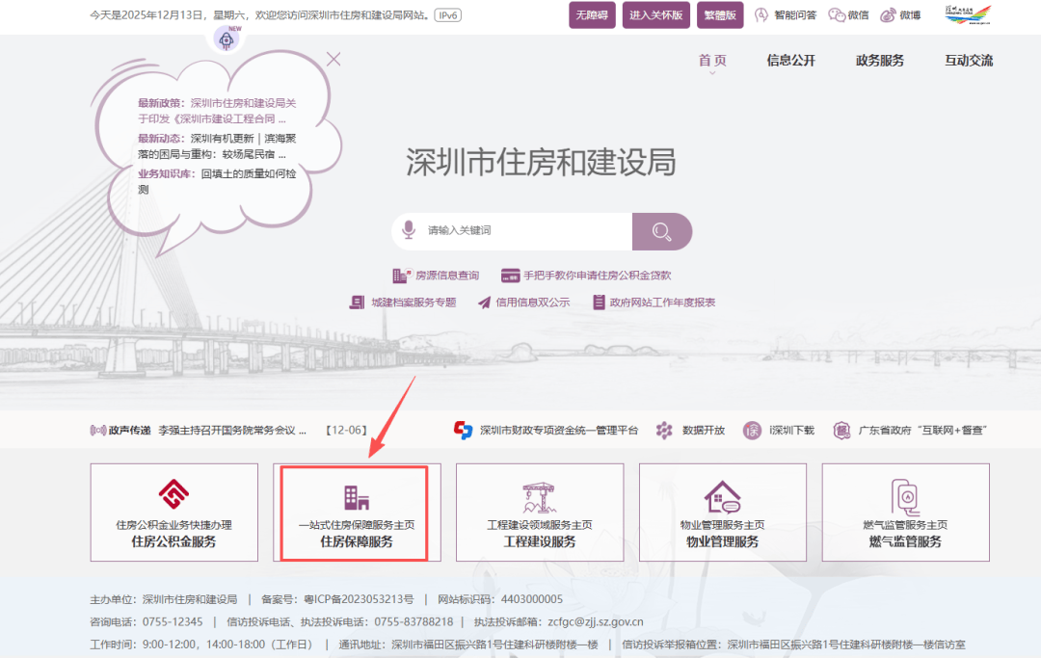Click the 繁體版 button

click(719, 14)
